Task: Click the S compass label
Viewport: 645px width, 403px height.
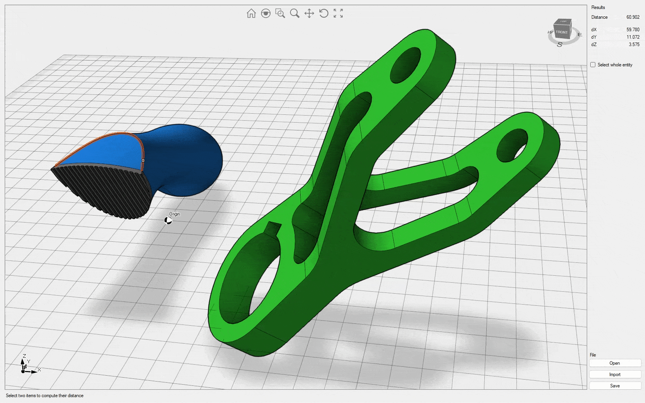Action: [x=559, y=45]
